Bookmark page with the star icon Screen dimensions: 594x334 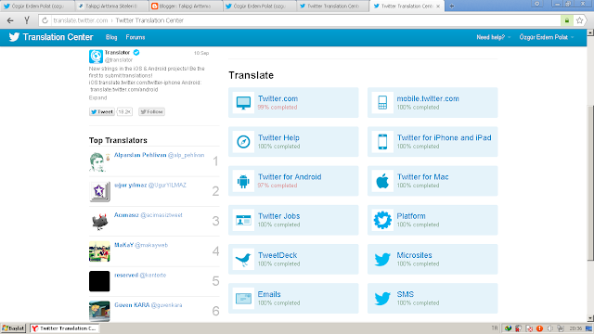coord(579,20)
